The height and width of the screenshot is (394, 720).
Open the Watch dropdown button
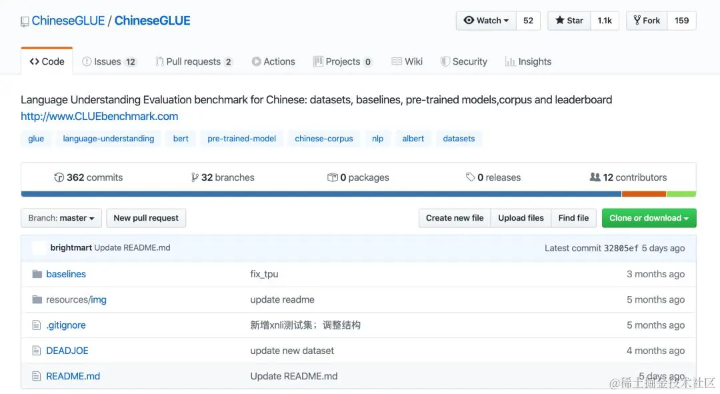486,21
